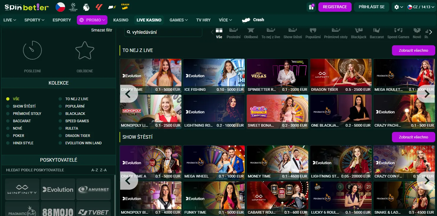This screenshot has height=216, width=437.
Task: Open the Ice Fishing game thumbnail
Action: pyautogui.click(x=214, y=76)
